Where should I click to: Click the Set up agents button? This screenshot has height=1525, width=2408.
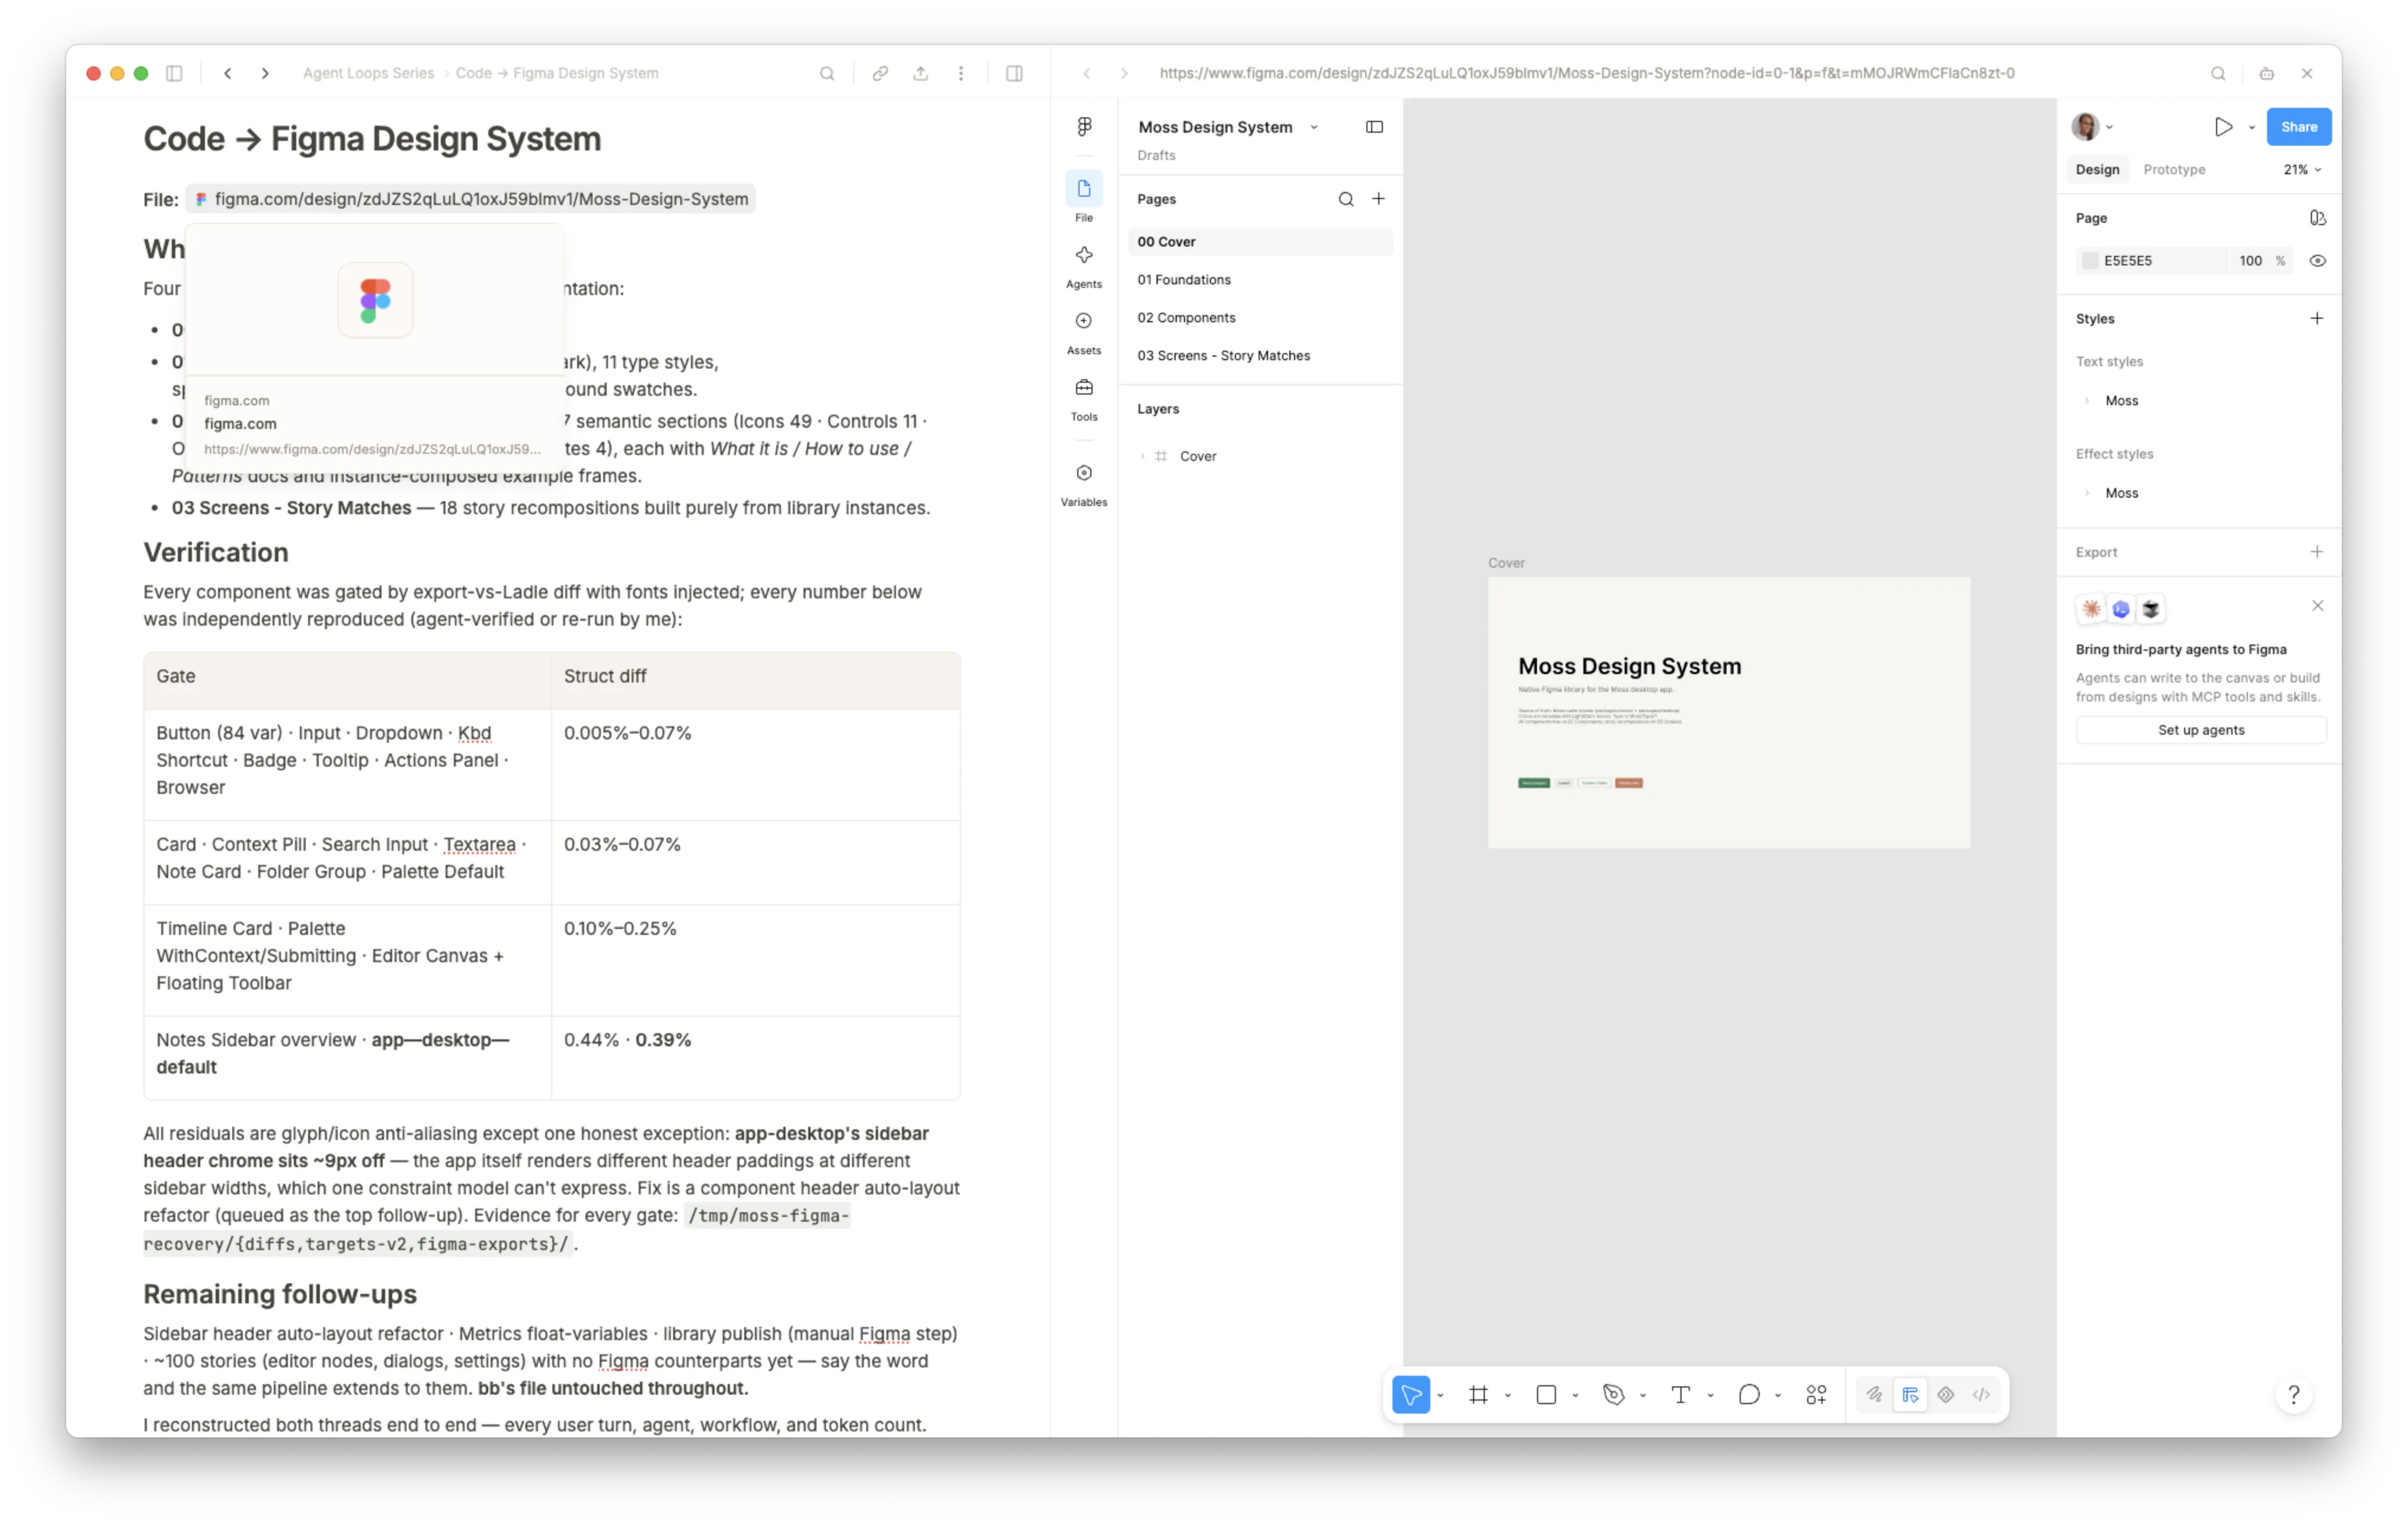2200,730
